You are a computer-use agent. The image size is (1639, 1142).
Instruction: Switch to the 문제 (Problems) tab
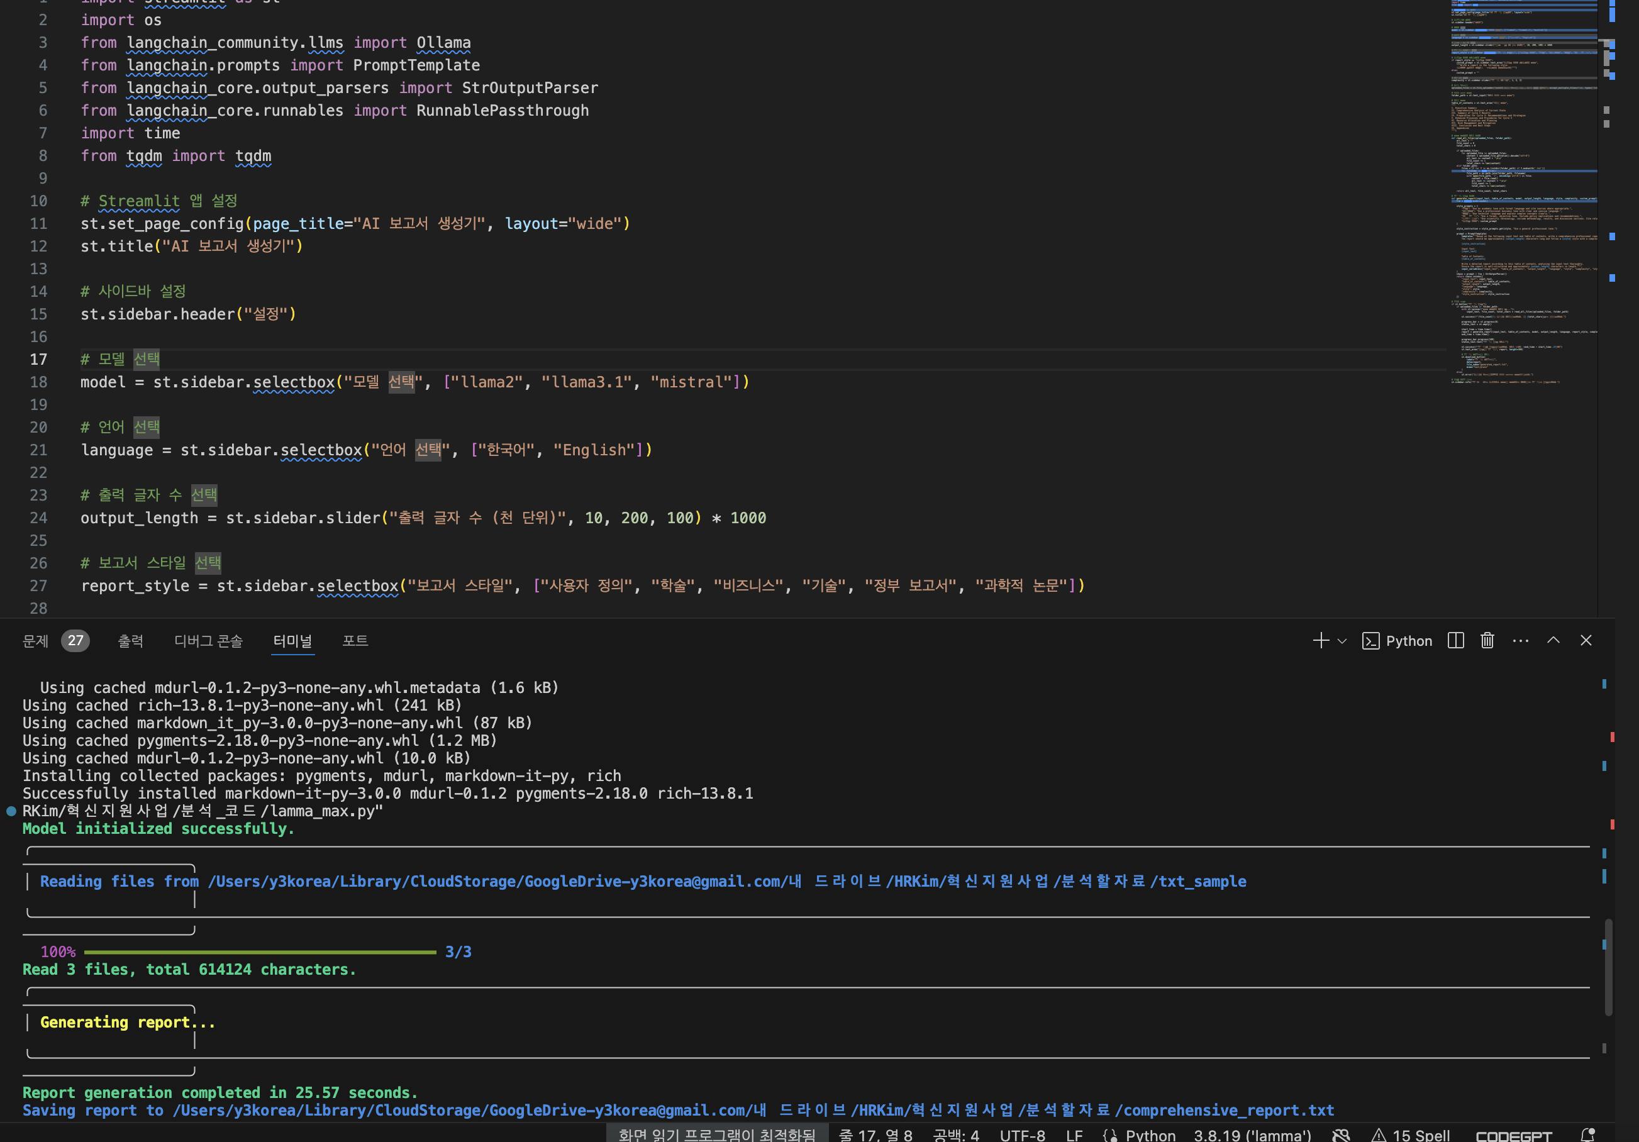tap(36, 640)
